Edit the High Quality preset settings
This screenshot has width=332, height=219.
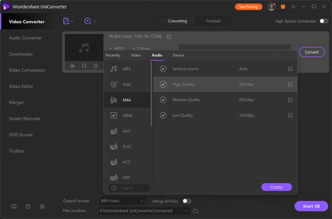coord(290,84)
